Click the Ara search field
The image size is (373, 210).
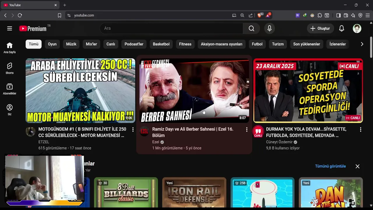(x=171, y=28)
